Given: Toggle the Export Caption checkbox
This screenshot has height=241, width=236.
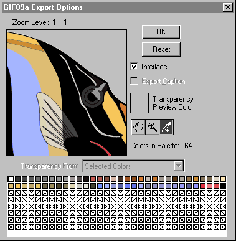Looking at the screenshot, I should 134,81.
